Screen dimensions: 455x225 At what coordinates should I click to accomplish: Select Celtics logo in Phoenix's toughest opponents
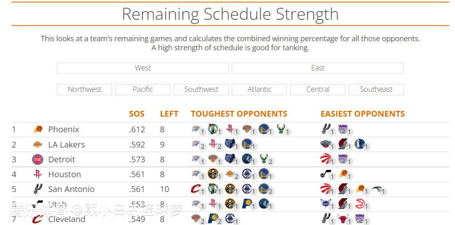point(213,129)
